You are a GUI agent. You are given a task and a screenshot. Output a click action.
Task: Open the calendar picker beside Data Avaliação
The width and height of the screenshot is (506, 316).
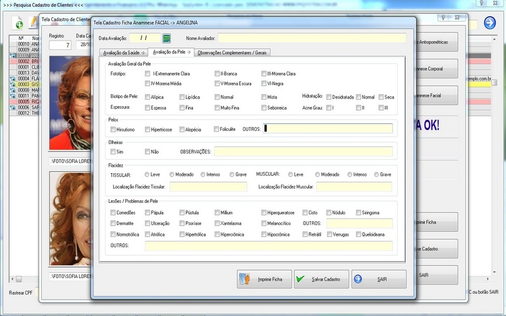tap(167, 38)
